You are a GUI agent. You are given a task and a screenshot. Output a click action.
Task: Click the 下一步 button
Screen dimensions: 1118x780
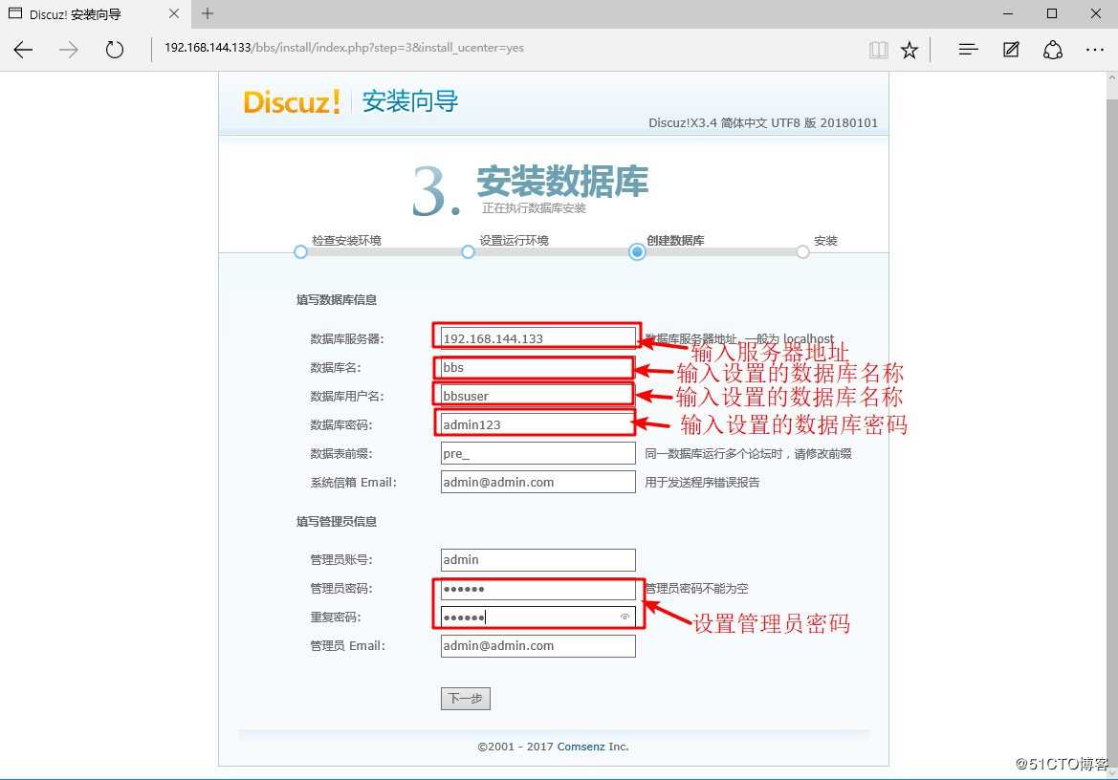(466, 698)
